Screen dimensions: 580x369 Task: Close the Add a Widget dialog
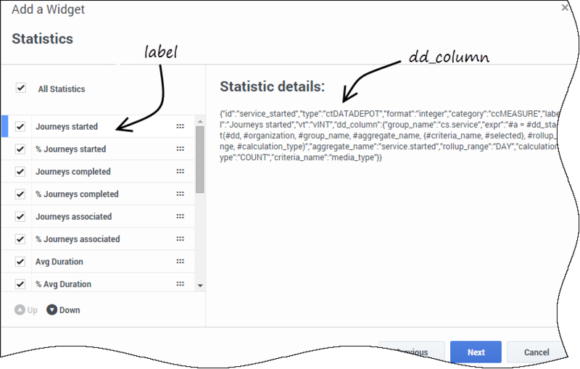565,7
